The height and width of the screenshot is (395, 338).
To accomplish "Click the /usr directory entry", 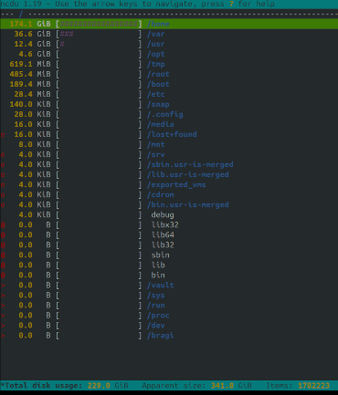I will coord(155,44).
